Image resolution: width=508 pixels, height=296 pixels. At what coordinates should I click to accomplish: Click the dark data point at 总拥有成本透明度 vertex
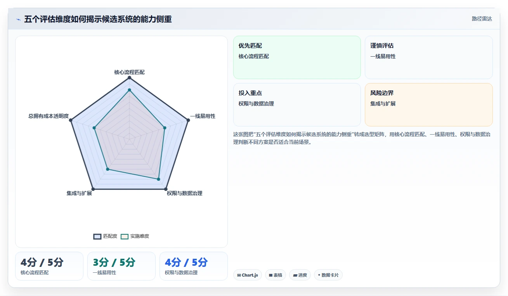pos(71,120)
